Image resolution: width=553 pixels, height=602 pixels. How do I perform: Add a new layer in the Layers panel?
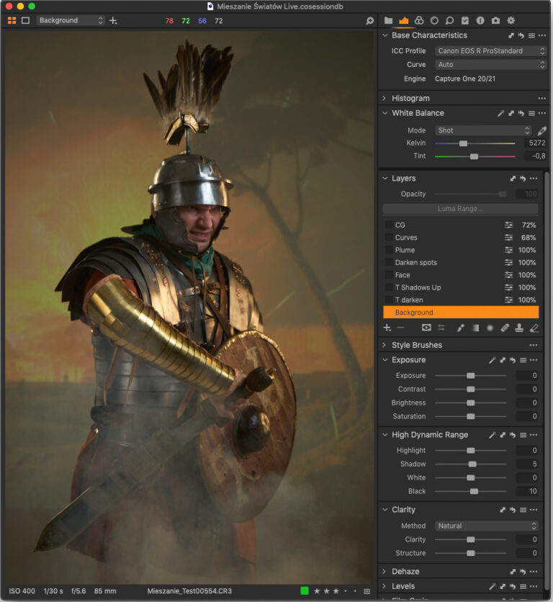point(387,328)
